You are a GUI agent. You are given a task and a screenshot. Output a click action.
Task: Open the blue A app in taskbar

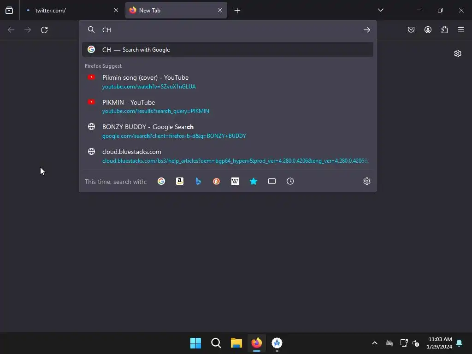pos(277,343)
